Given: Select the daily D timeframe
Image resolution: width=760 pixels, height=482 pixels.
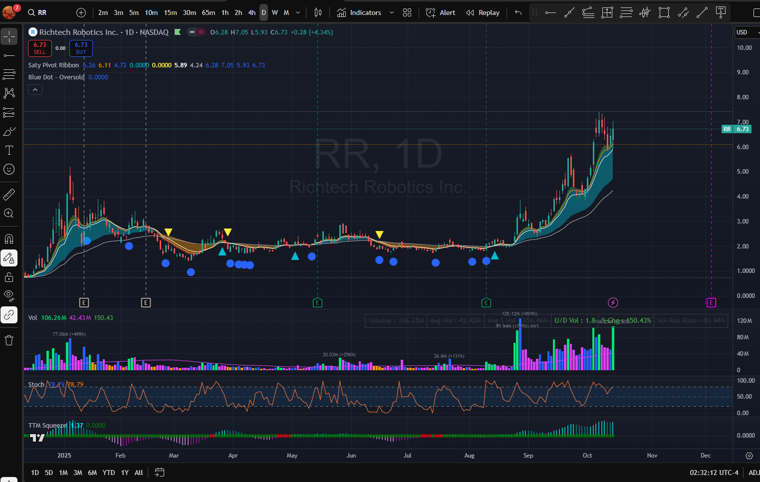Looking at the screenshot, I should (x=263, y=12).
